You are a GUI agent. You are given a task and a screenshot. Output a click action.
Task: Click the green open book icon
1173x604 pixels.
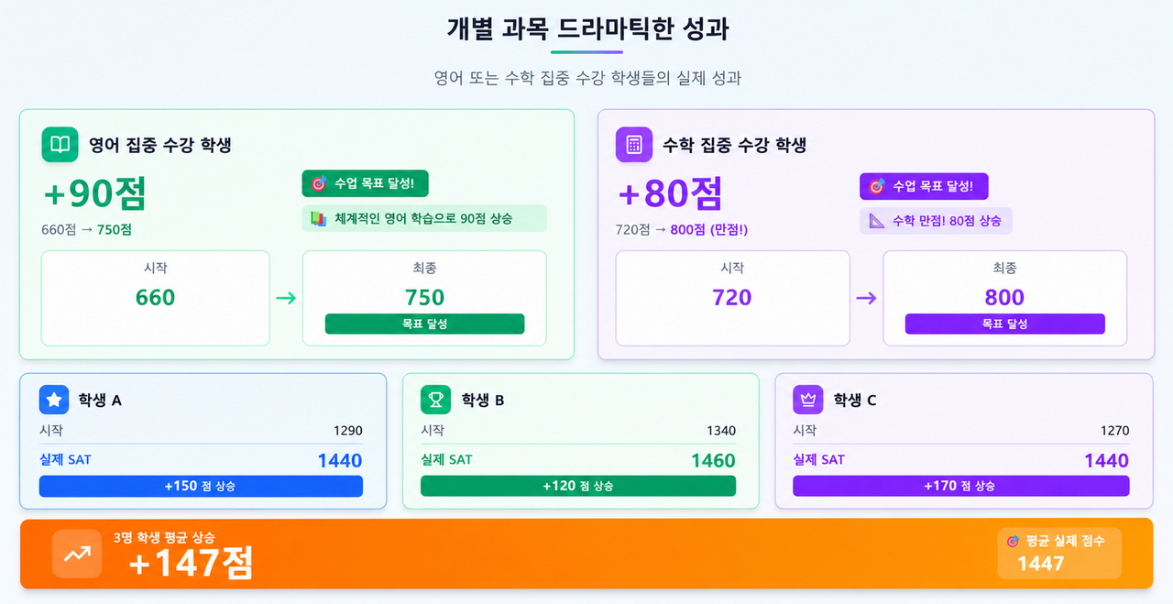pos(60,145)
